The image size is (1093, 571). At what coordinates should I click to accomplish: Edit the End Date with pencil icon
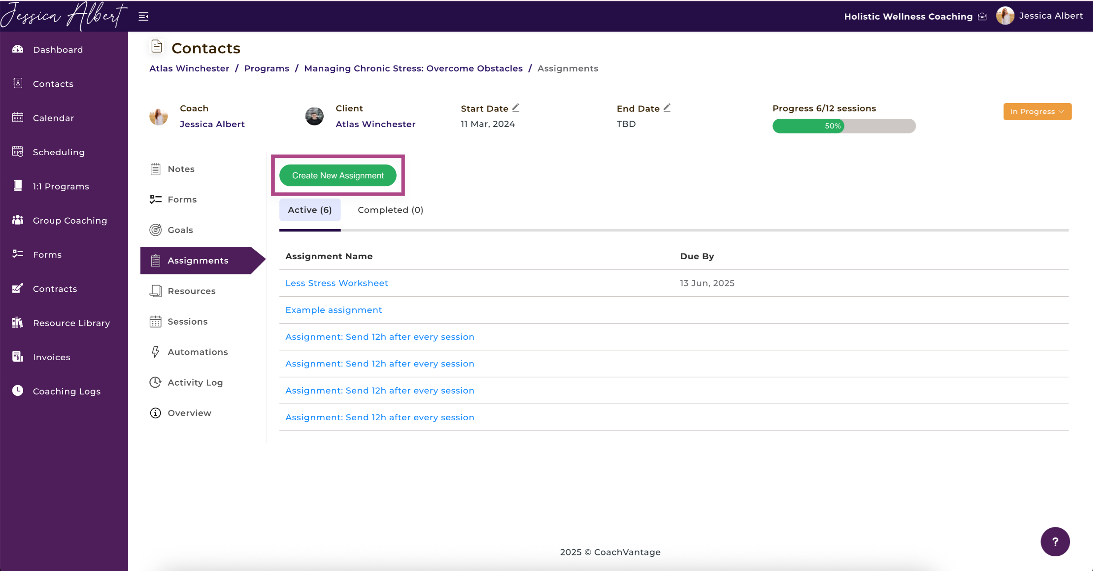(x=667, y=108)
